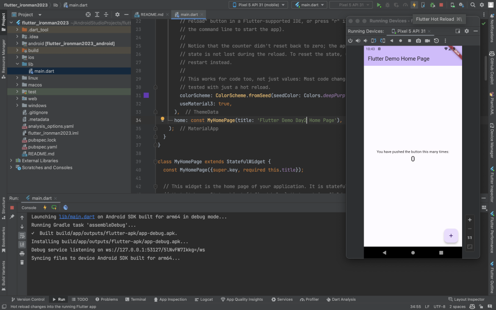Stop the running app with the red square
Screen dimensions: 496x310
coord(440,5)
